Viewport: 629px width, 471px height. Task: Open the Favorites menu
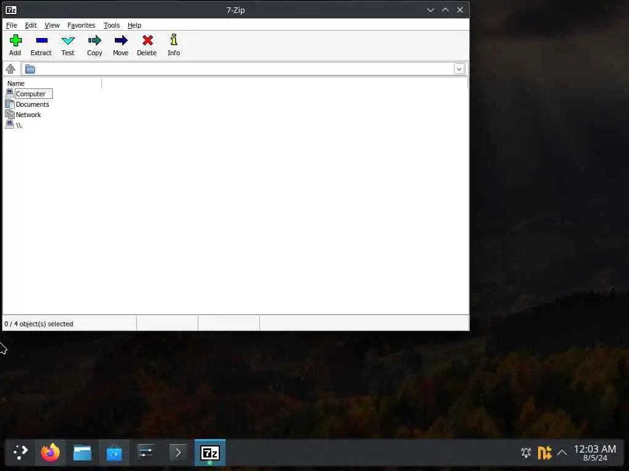(82, 25)
